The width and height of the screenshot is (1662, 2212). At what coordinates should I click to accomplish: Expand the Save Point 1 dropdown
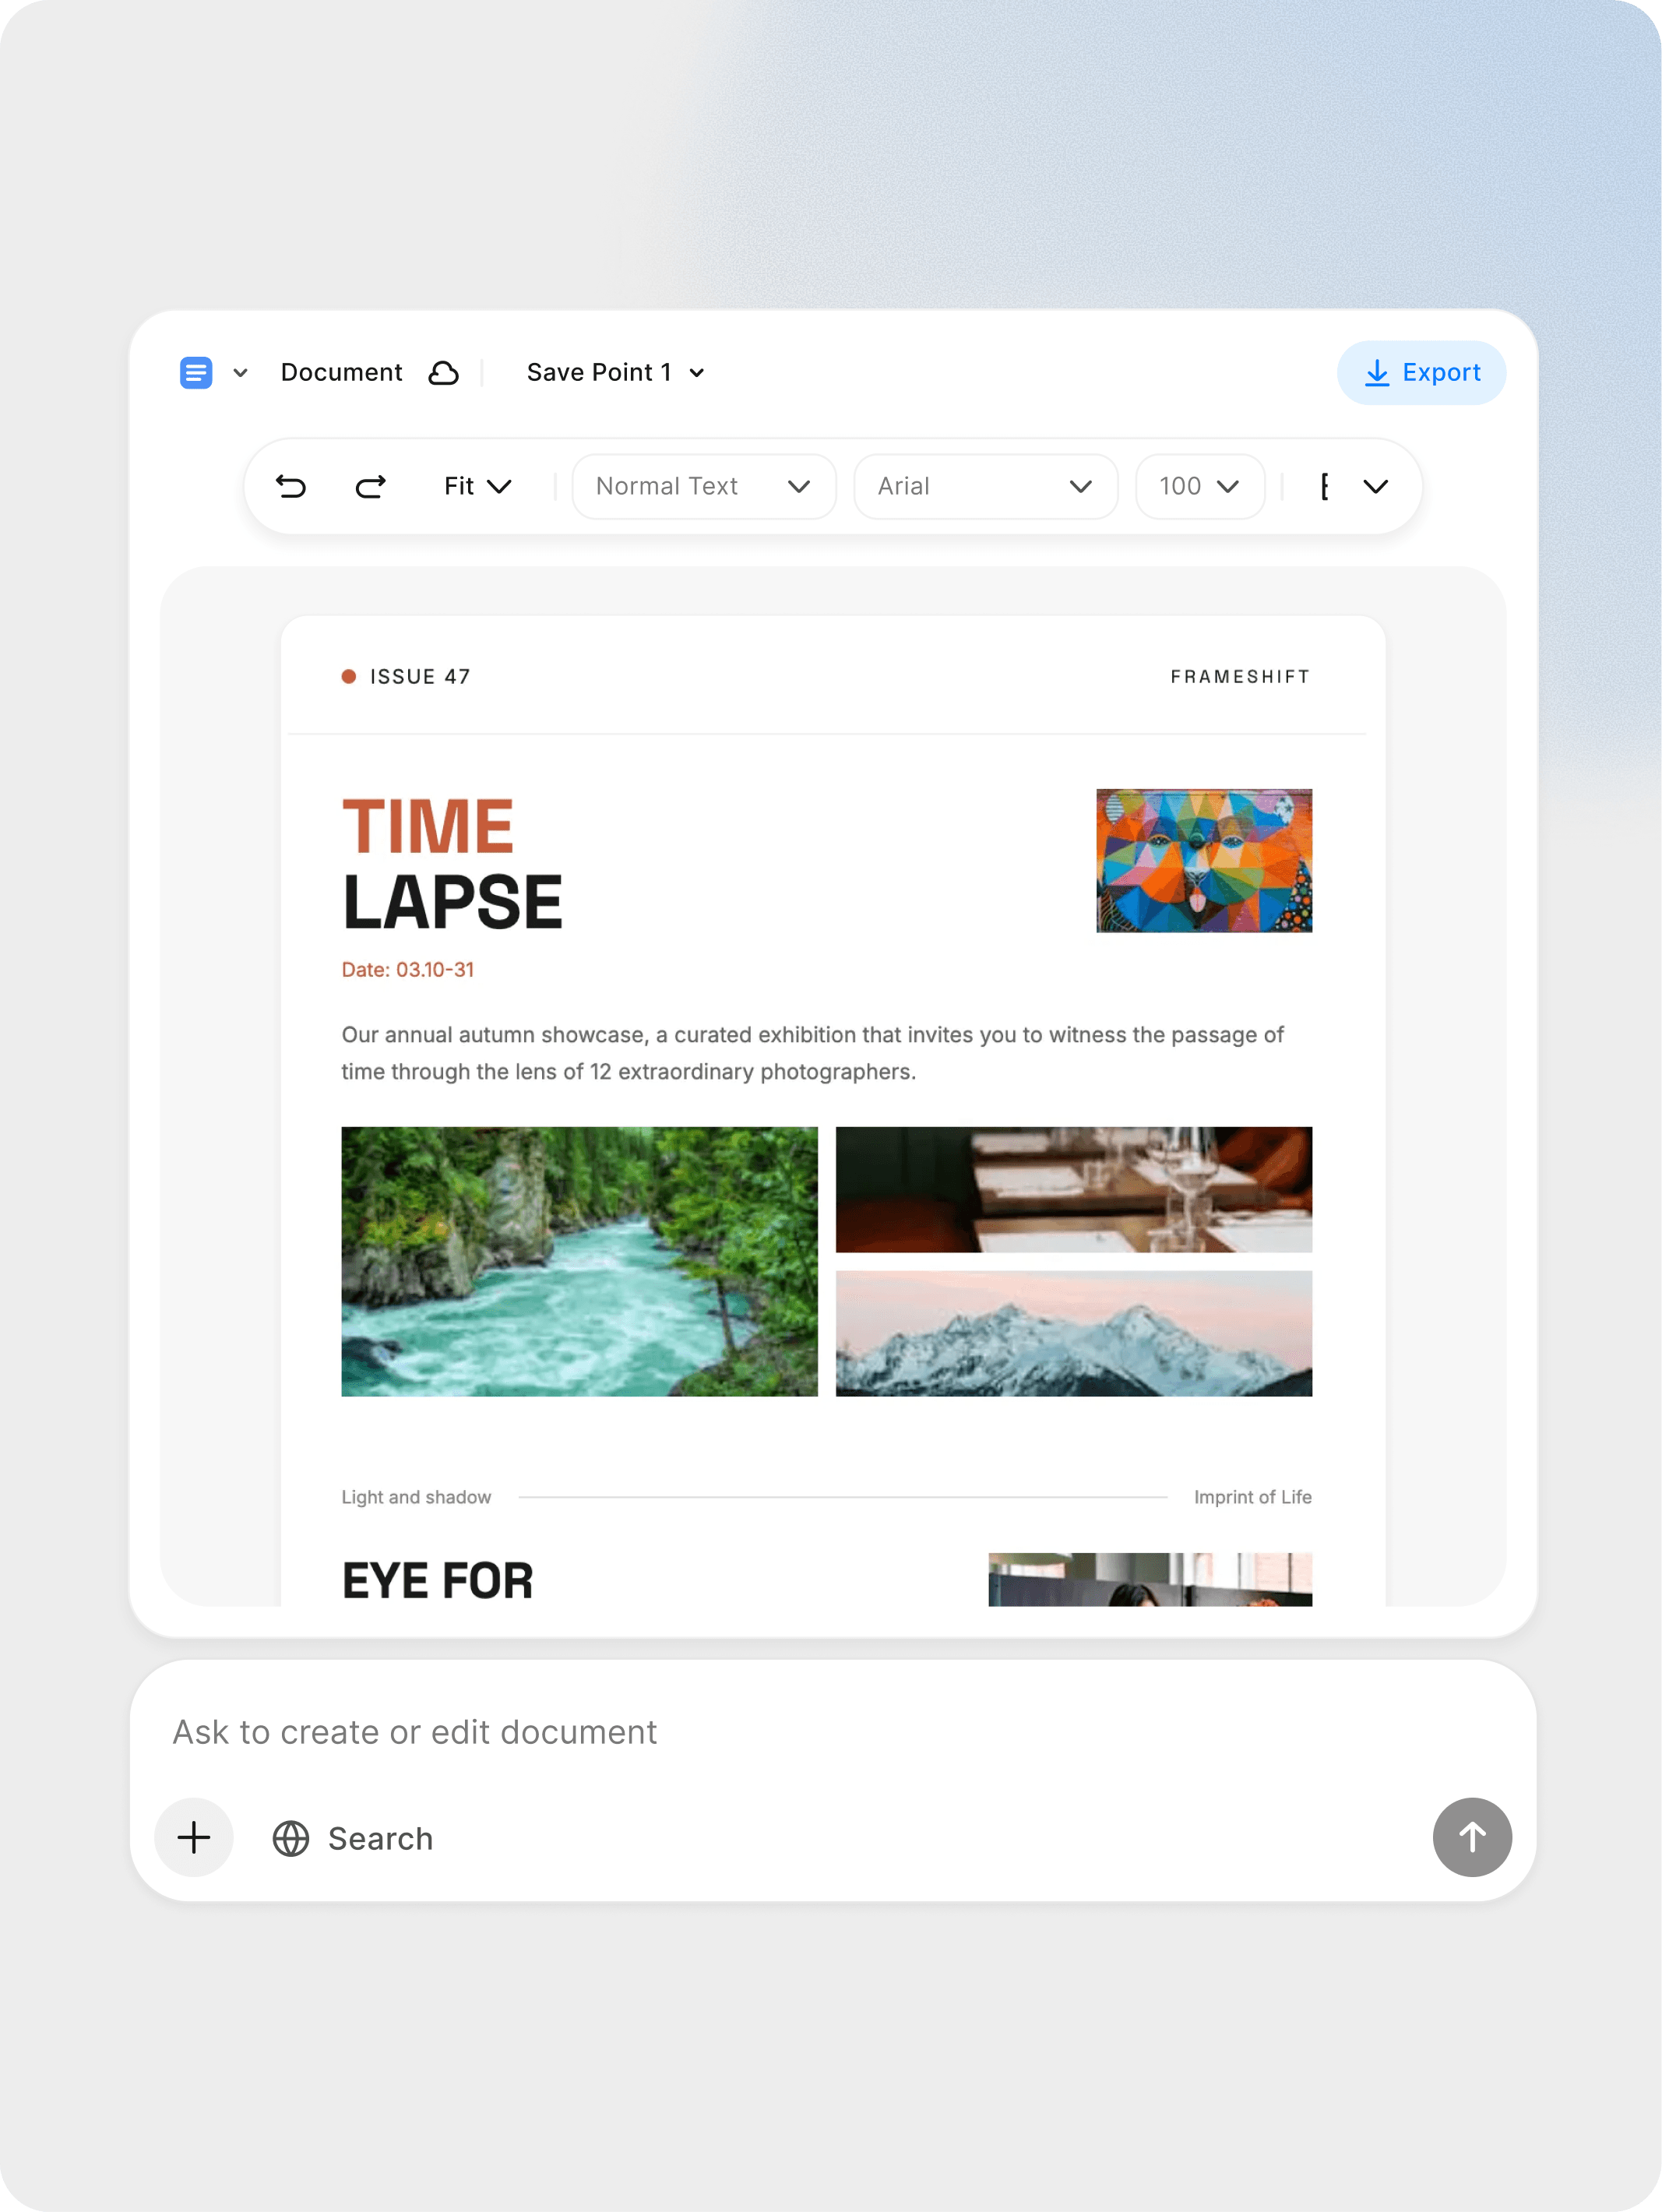click(614, 372)
